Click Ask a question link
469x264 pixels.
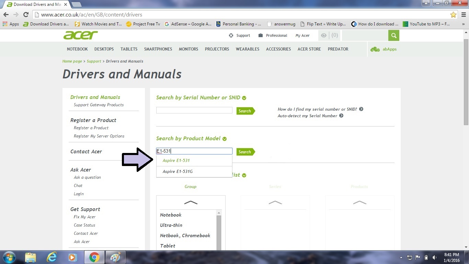click(87, 177)
